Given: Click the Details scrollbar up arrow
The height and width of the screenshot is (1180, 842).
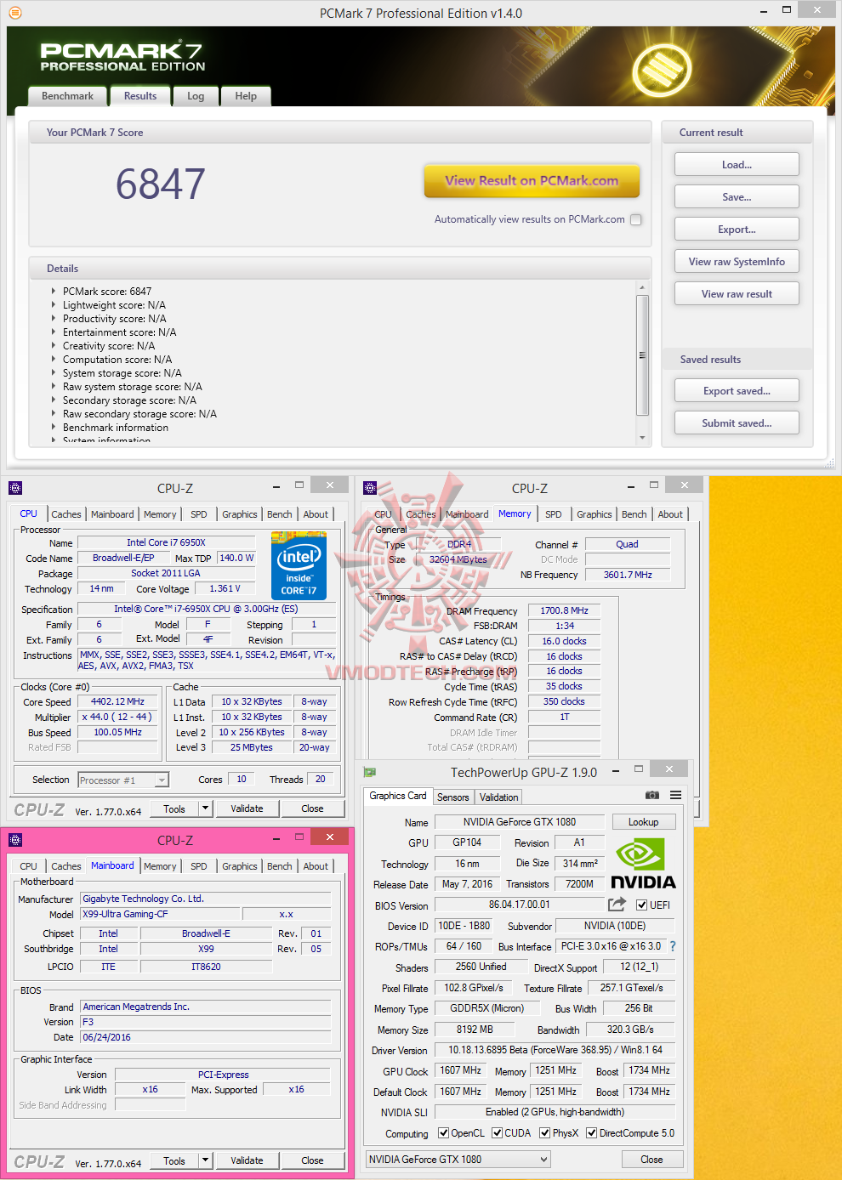Looking at the screenshot, I should tap(642, 288).
